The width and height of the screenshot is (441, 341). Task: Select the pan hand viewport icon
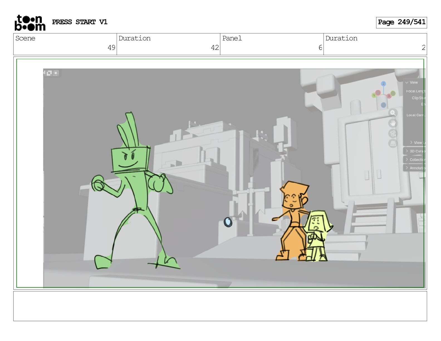[393, 123]
